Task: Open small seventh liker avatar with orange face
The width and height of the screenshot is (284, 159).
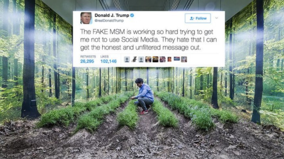Action: pos(169,59)
